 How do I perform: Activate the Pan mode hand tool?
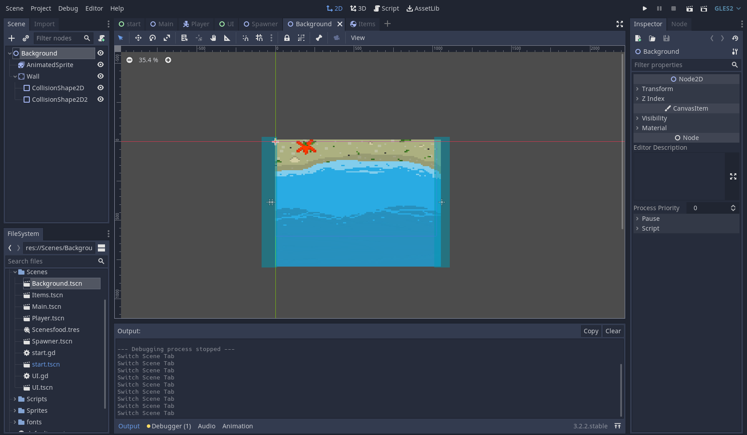coord(213,38)
